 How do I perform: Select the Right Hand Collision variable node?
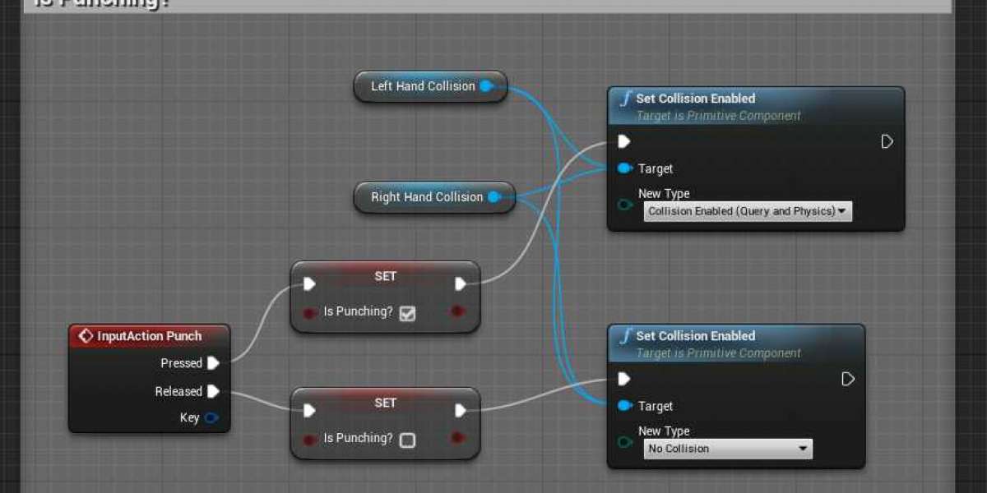[424, 197]
